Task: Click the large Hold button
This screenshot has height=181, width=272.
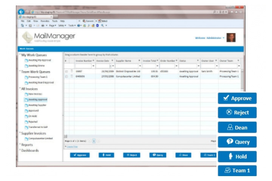Action: point(237,156)
